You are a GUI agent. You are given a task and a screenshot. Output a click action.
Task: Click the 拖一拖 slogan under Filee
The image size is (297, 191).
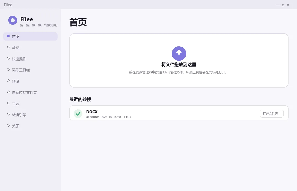click(x=39, y=25)
